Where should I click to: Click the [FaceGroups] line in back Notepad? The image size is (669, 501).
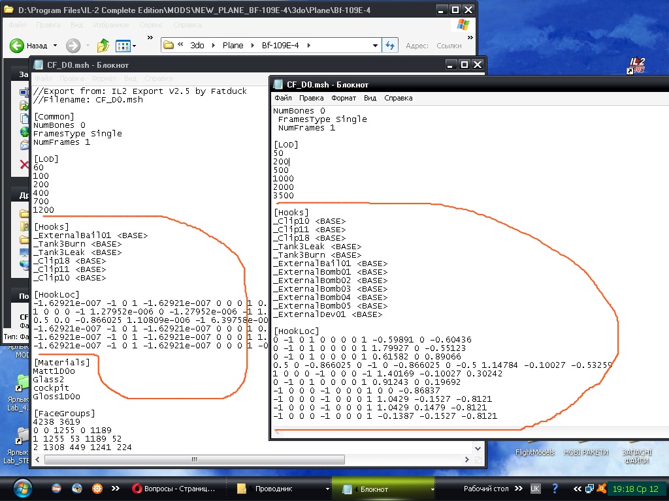point(64,414)
